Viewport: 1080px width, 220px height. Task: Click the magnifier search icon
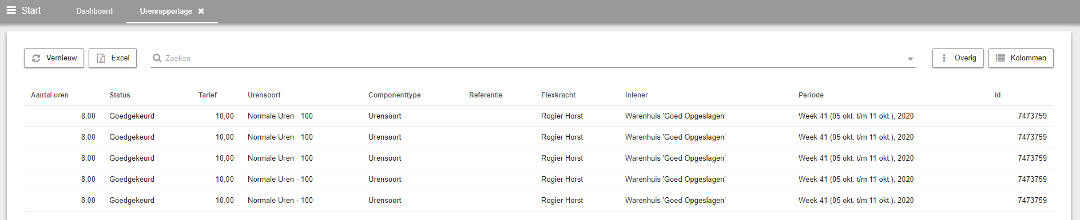pos(157,58)
